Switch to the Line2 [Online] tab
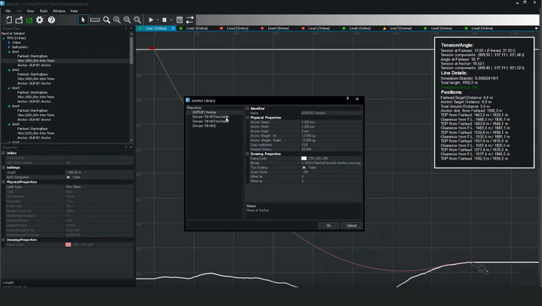The width and height of the screenshot is (542, 306). (x=197, y=29)
